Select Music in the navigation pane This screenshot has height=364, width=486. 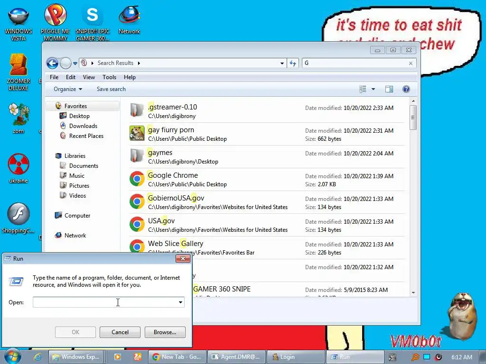click(x=76, y=176)
